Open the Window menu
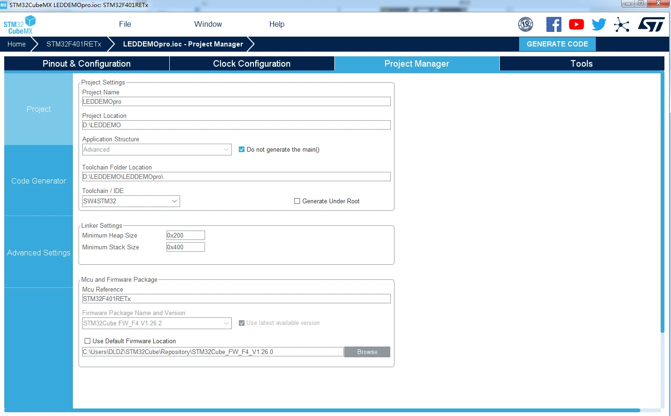The width and height of the screenshot is (671, 416). (x=208, y=24)
